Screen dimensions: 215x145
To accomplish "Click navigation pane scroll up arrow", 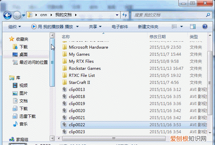I will pos(52,35).
